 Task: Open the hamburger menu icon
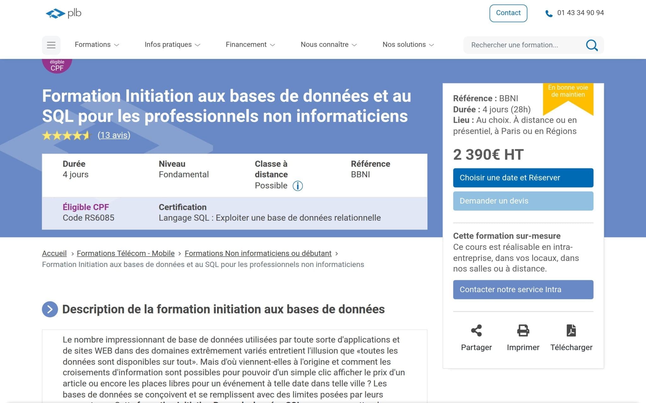click(x=51, y=45)
